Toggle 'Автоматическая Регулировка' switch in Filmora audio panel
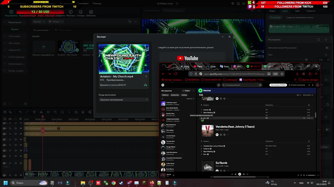Screen dimensions: 334x187 tap(327, 48)
